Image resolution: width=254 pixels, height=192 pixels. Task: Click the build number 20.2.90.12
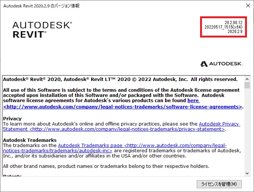click(234, 23)
